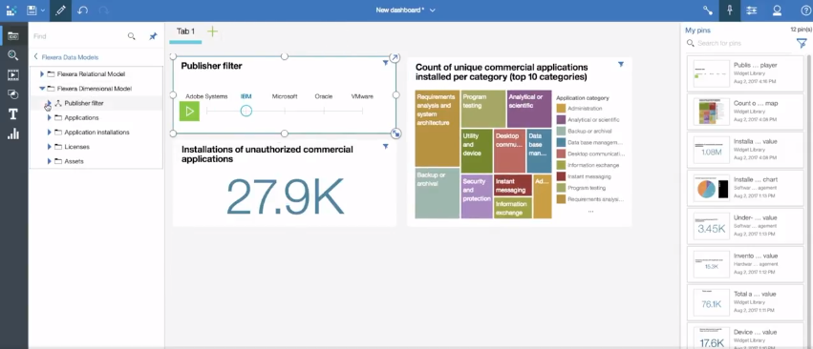The height and width of the screenshot is (349, 813).
Task: Select Microsoft on the publisher slider
Action: (285, 96)
